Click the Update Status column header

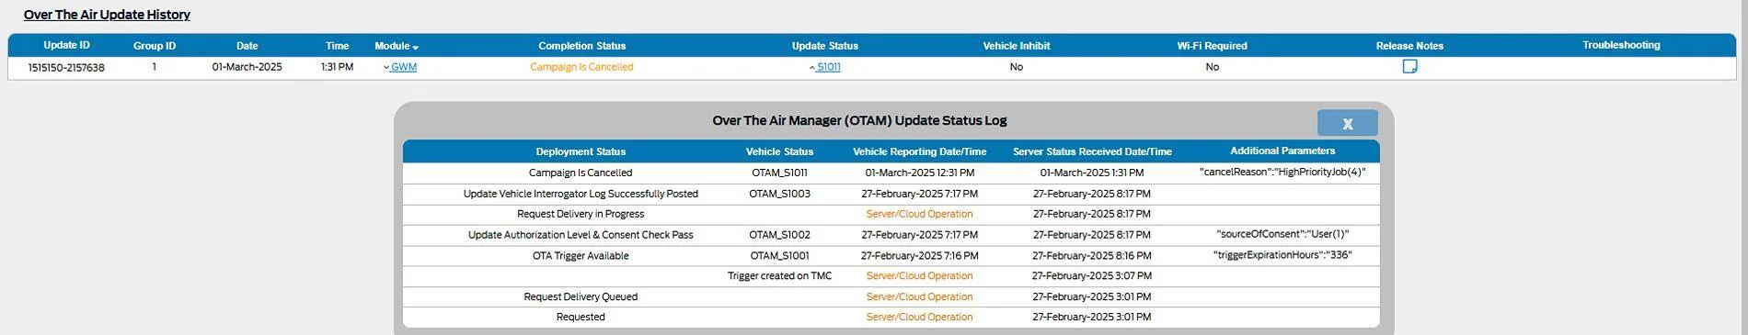click(x=825, y=46)
